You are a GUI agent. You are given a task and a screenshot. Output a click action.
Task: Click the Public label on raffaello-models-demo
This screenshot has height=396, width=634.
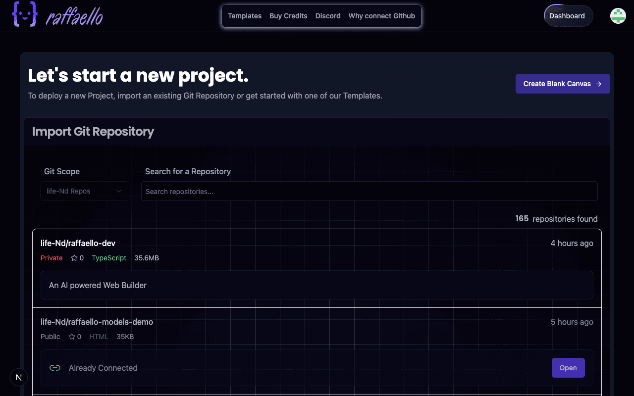[x=51, y=337]
